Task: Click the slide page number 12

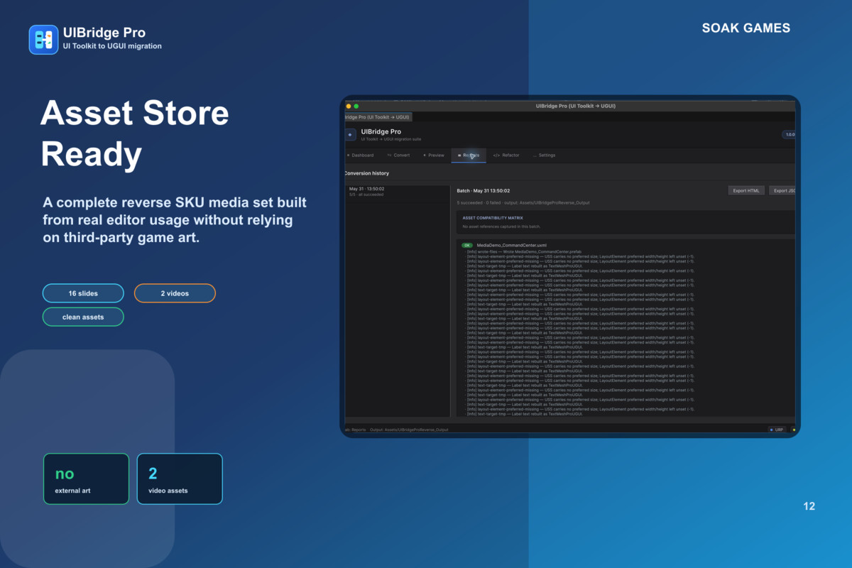Action: click(809, 506)
